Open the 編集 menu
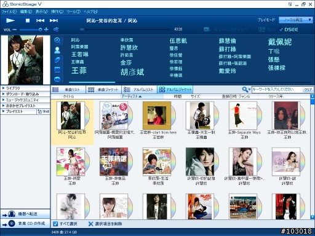The image size is (315, 236). (x=26, y=12)
